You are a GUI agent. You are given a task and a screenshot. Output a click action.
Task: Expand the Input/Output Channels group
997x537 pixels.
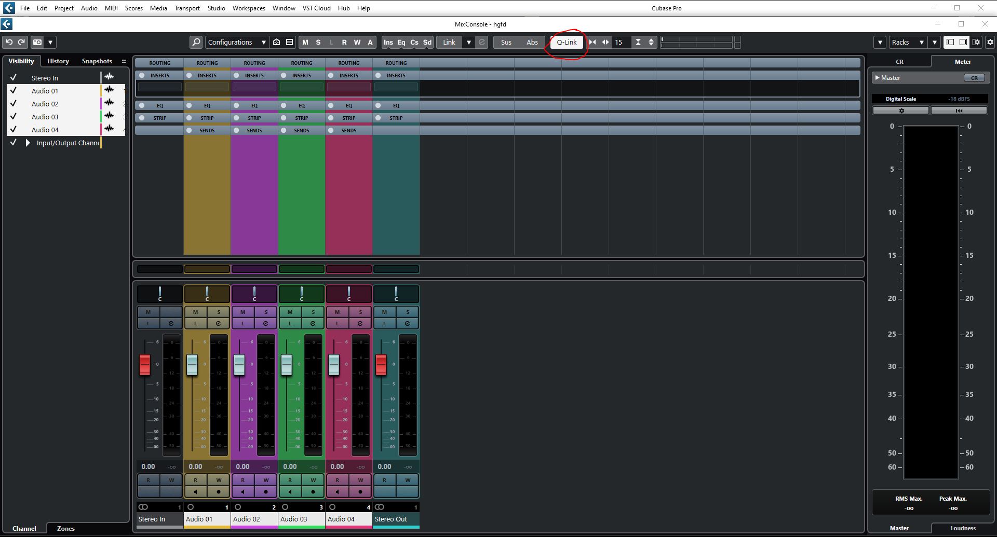coord(27,143)
